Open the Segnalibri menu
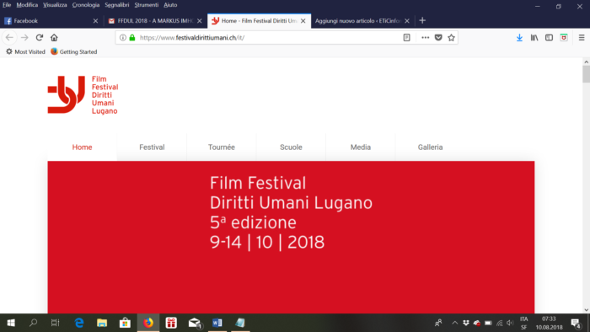The height and width of the screenshot is (332, 590). (117, 5)
